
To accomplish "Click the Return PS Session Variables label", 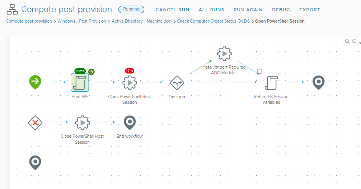I will pyautogui.click(x=271, y=99).
